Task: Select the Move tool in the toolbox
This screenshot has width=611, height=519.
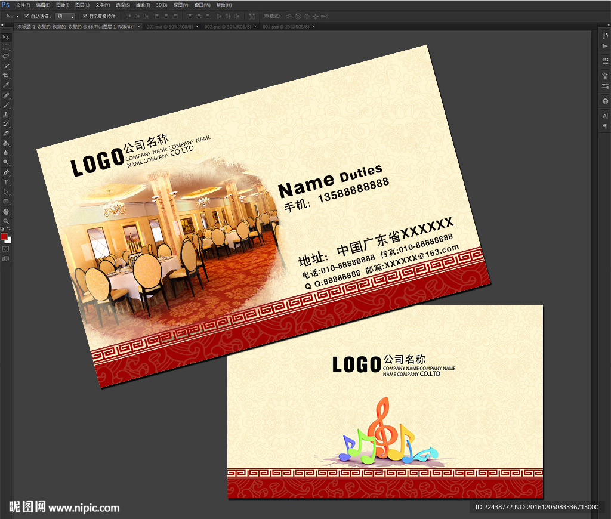Action: (6, 38)
